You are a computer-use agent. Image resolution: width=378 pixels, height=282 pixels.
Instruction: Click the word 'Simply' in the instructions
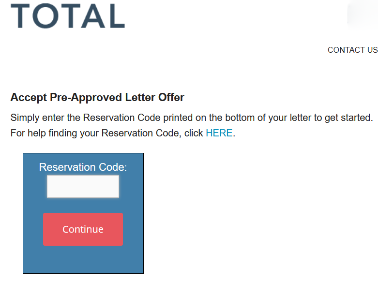click(x=25, y=118)
